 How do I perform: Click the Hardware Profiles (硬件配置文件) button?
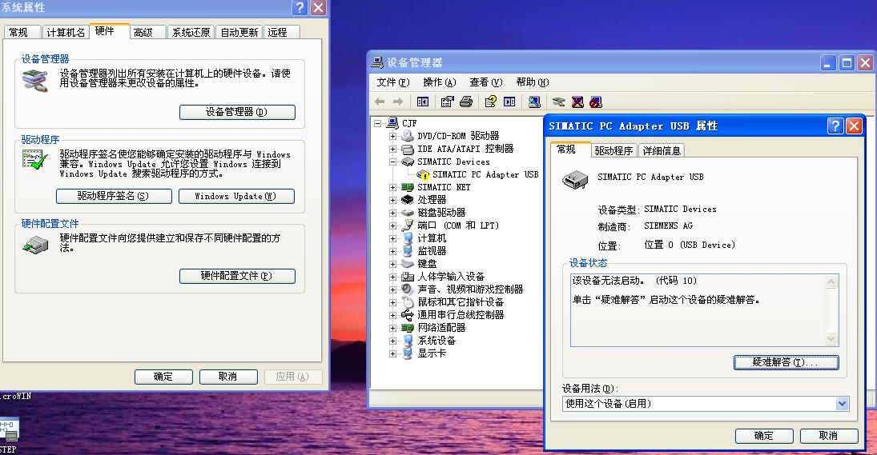coord(237,277)
